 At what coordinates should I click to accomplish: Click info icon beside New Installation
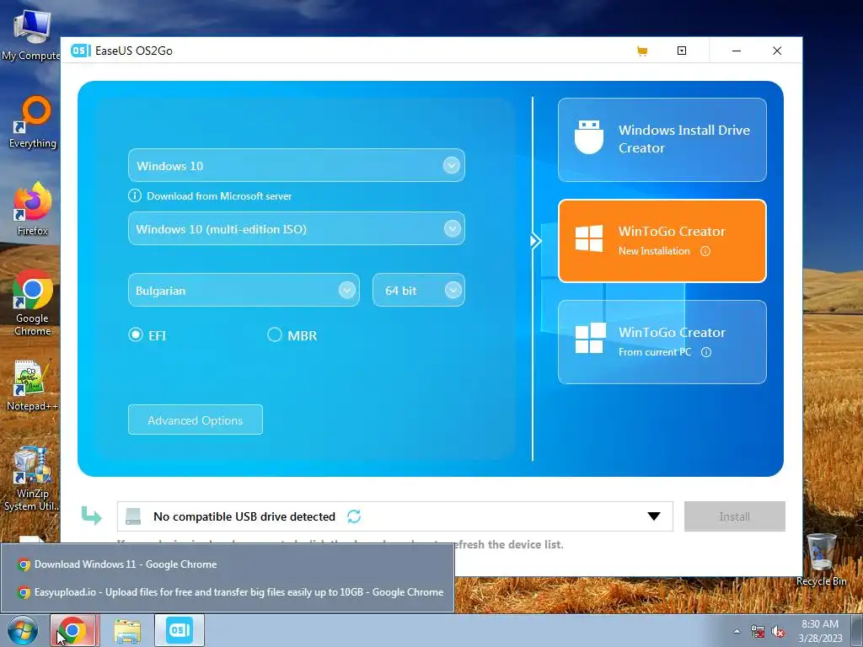point(705,251)
